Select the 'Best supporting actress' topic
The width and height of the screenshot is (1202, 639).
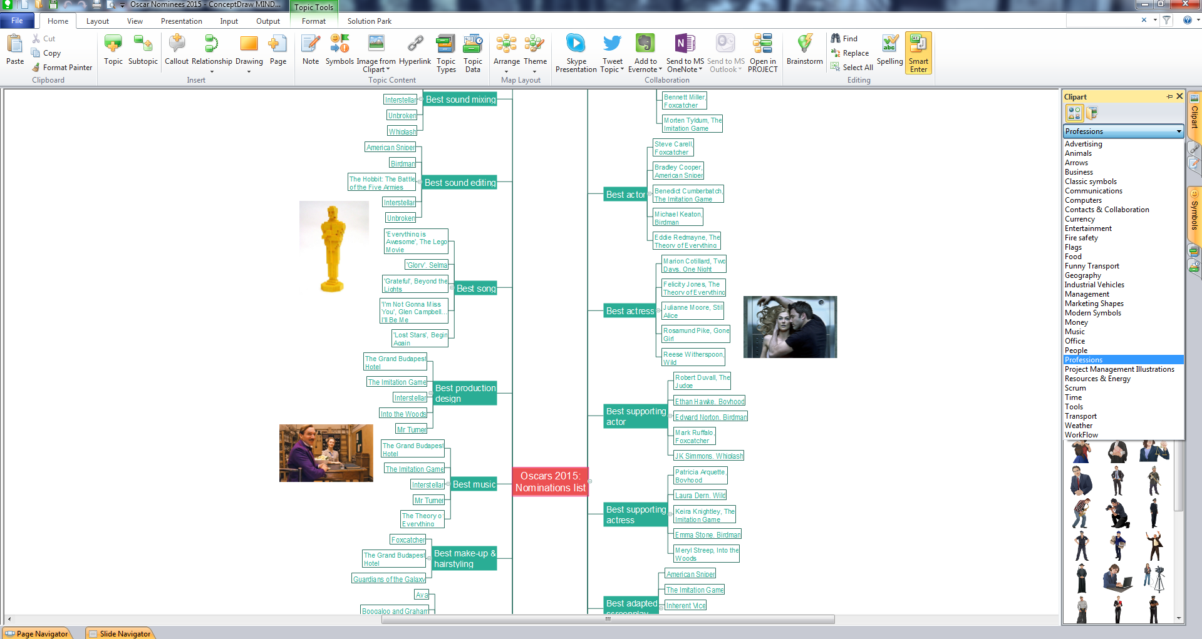(x=635, y=514)
